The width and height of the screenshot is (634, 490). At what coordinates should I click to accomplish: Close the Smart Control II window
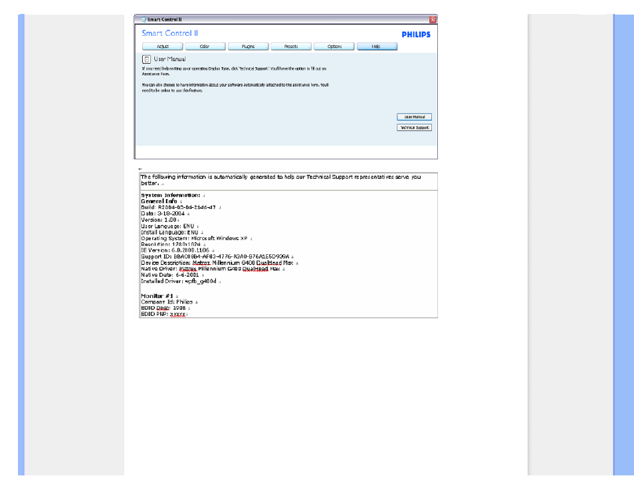coord(433,19)
